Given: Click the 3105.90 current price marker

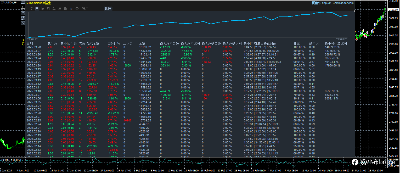Looking at the screenshot, I should click(393, 10).
